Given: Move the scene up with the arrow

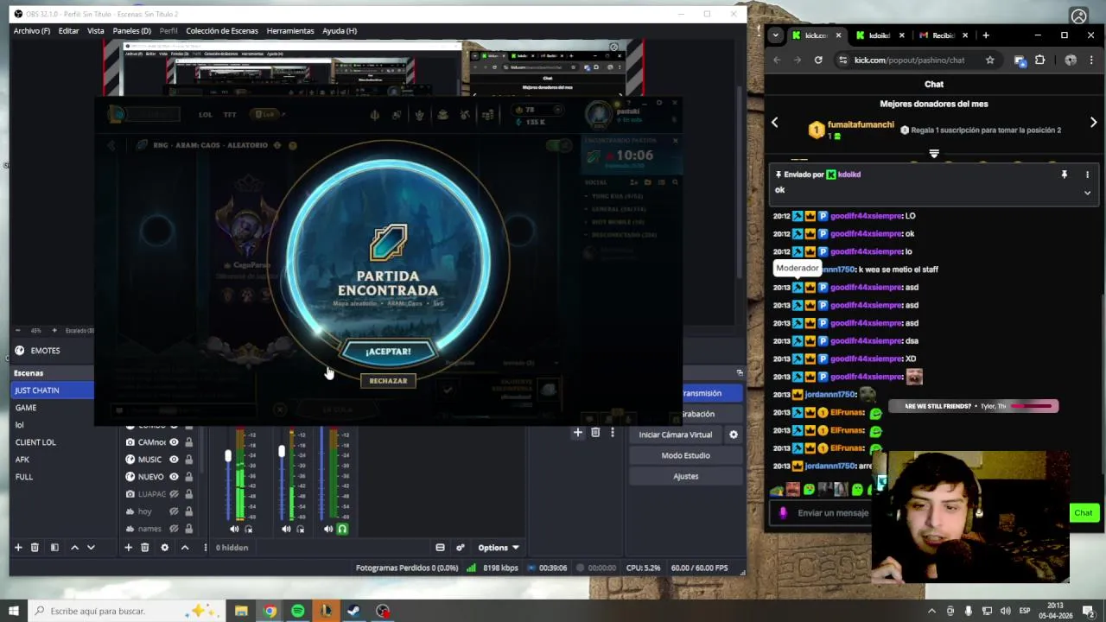Looking at the screenshot, I should pyautogui.click(x=74, y=547).
